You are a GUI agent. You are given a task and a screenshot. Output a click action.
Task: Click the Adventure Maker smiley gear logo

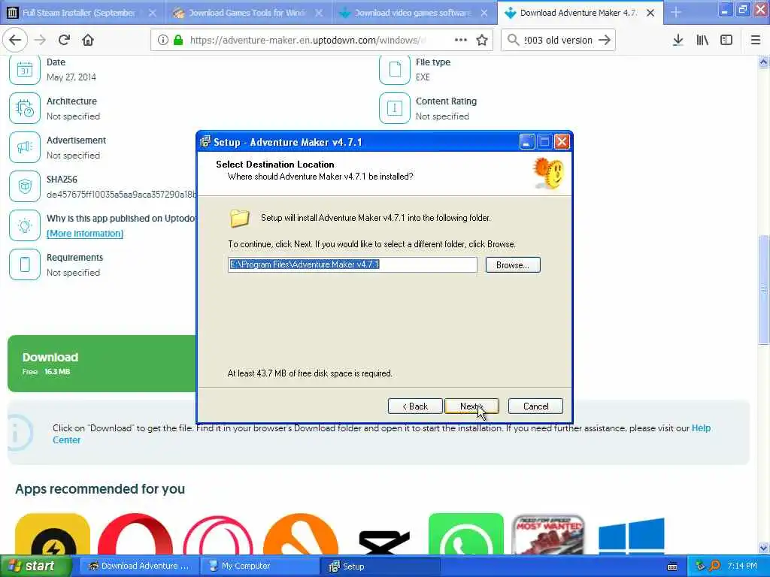pyautogui.click(x=548, y=174)
